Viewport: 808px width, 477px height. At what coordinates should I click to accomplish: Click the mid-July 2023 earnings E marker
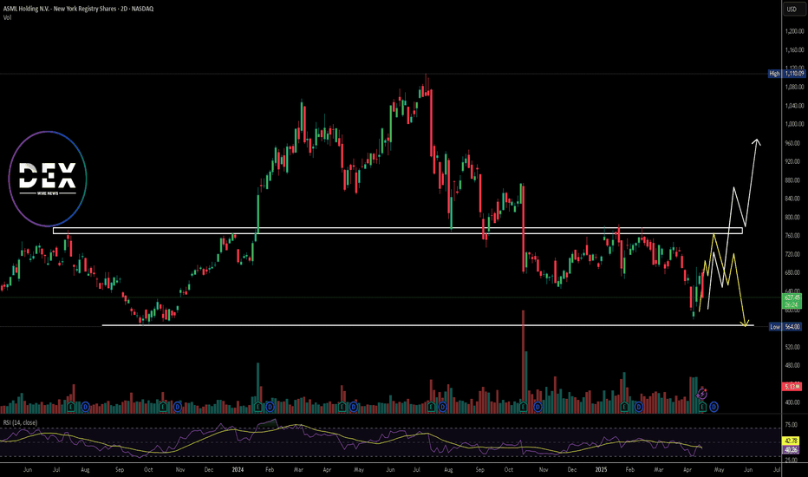click(x=71, y=407)
